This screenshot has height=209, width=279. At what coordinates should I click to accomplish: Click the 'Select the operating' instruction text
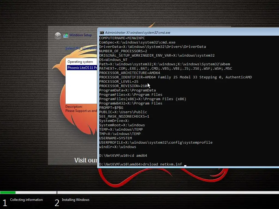[81, 48]
